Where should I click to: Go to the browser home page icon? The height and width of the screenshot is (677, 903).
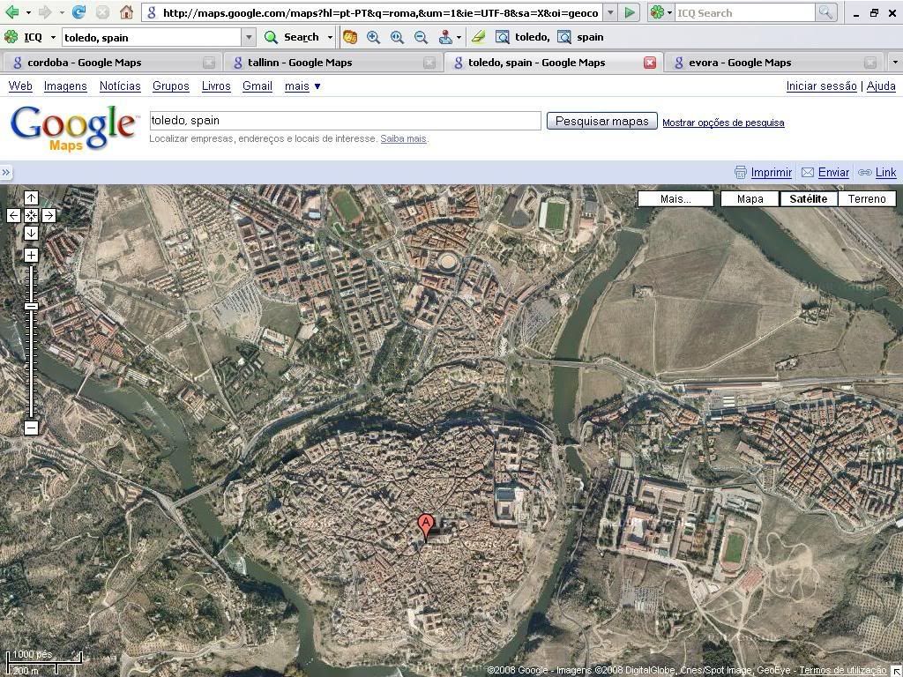[126, 12]
